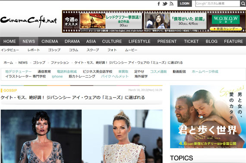Image resolution: width=246 pixels, height=163 pixels.
Task: Open the blonde white-dress photo
Action: tap(122, 136)
